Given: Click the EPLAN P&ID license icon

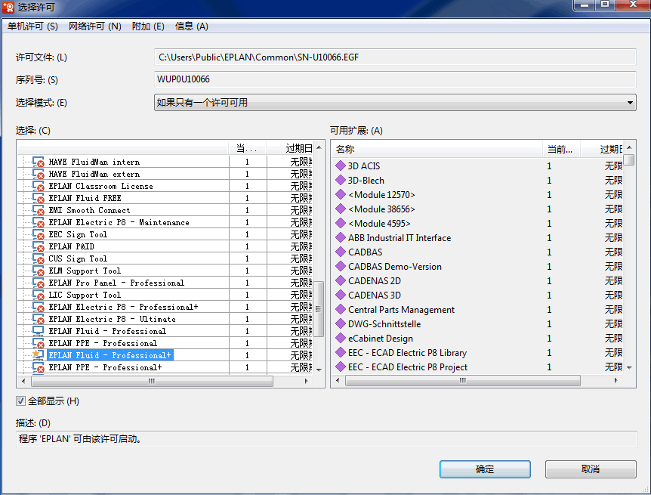Looking at the screenshot, I should click(x=39, y=246).
